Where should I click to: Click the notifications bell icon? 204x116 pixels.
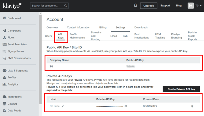pos(135,5)
